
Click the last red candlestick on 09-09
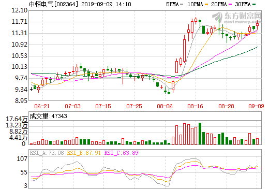257,25
